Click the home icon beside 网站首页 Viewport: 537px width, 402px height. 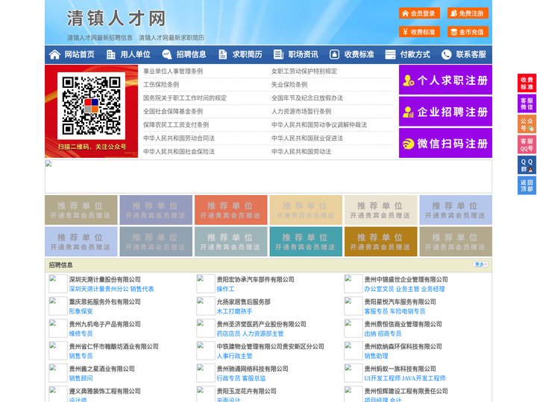(x=54, y=54)
